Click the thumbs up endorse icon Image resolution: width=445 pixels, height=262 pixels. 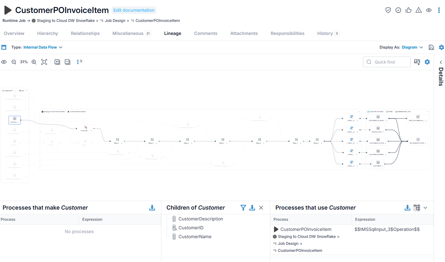tap(408, 10)
